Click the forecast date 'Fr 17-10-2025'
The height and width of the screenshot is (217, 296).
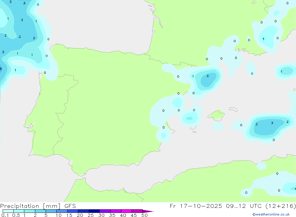pyautogui.click(x=196, y=206)
